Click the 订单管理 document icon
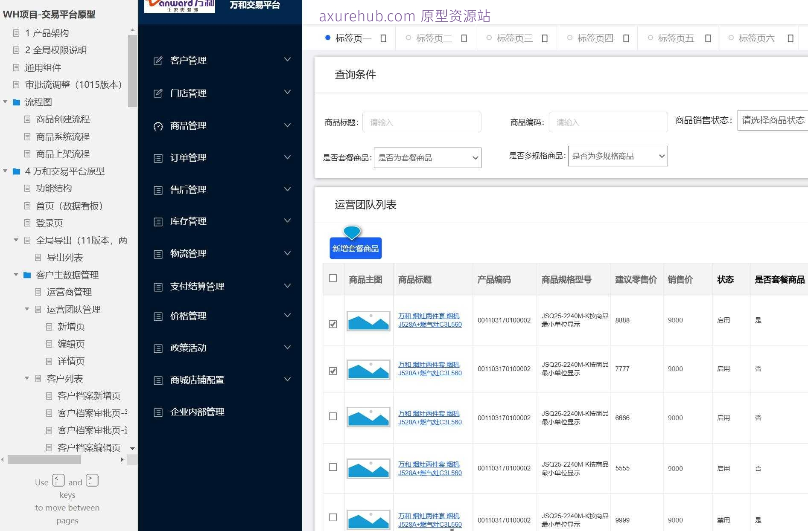This screenshot has height=531, width=808. pyautogui.click(x=158, y=157)
